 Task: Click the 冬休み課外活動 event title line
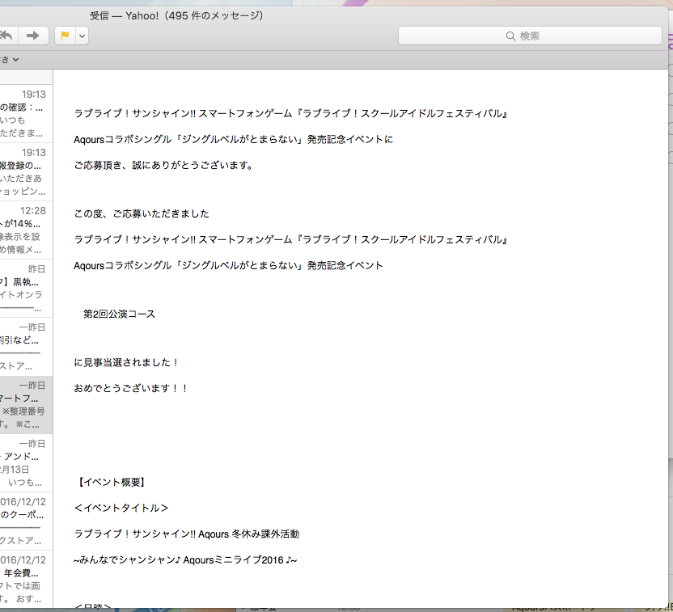pos(187,534)
